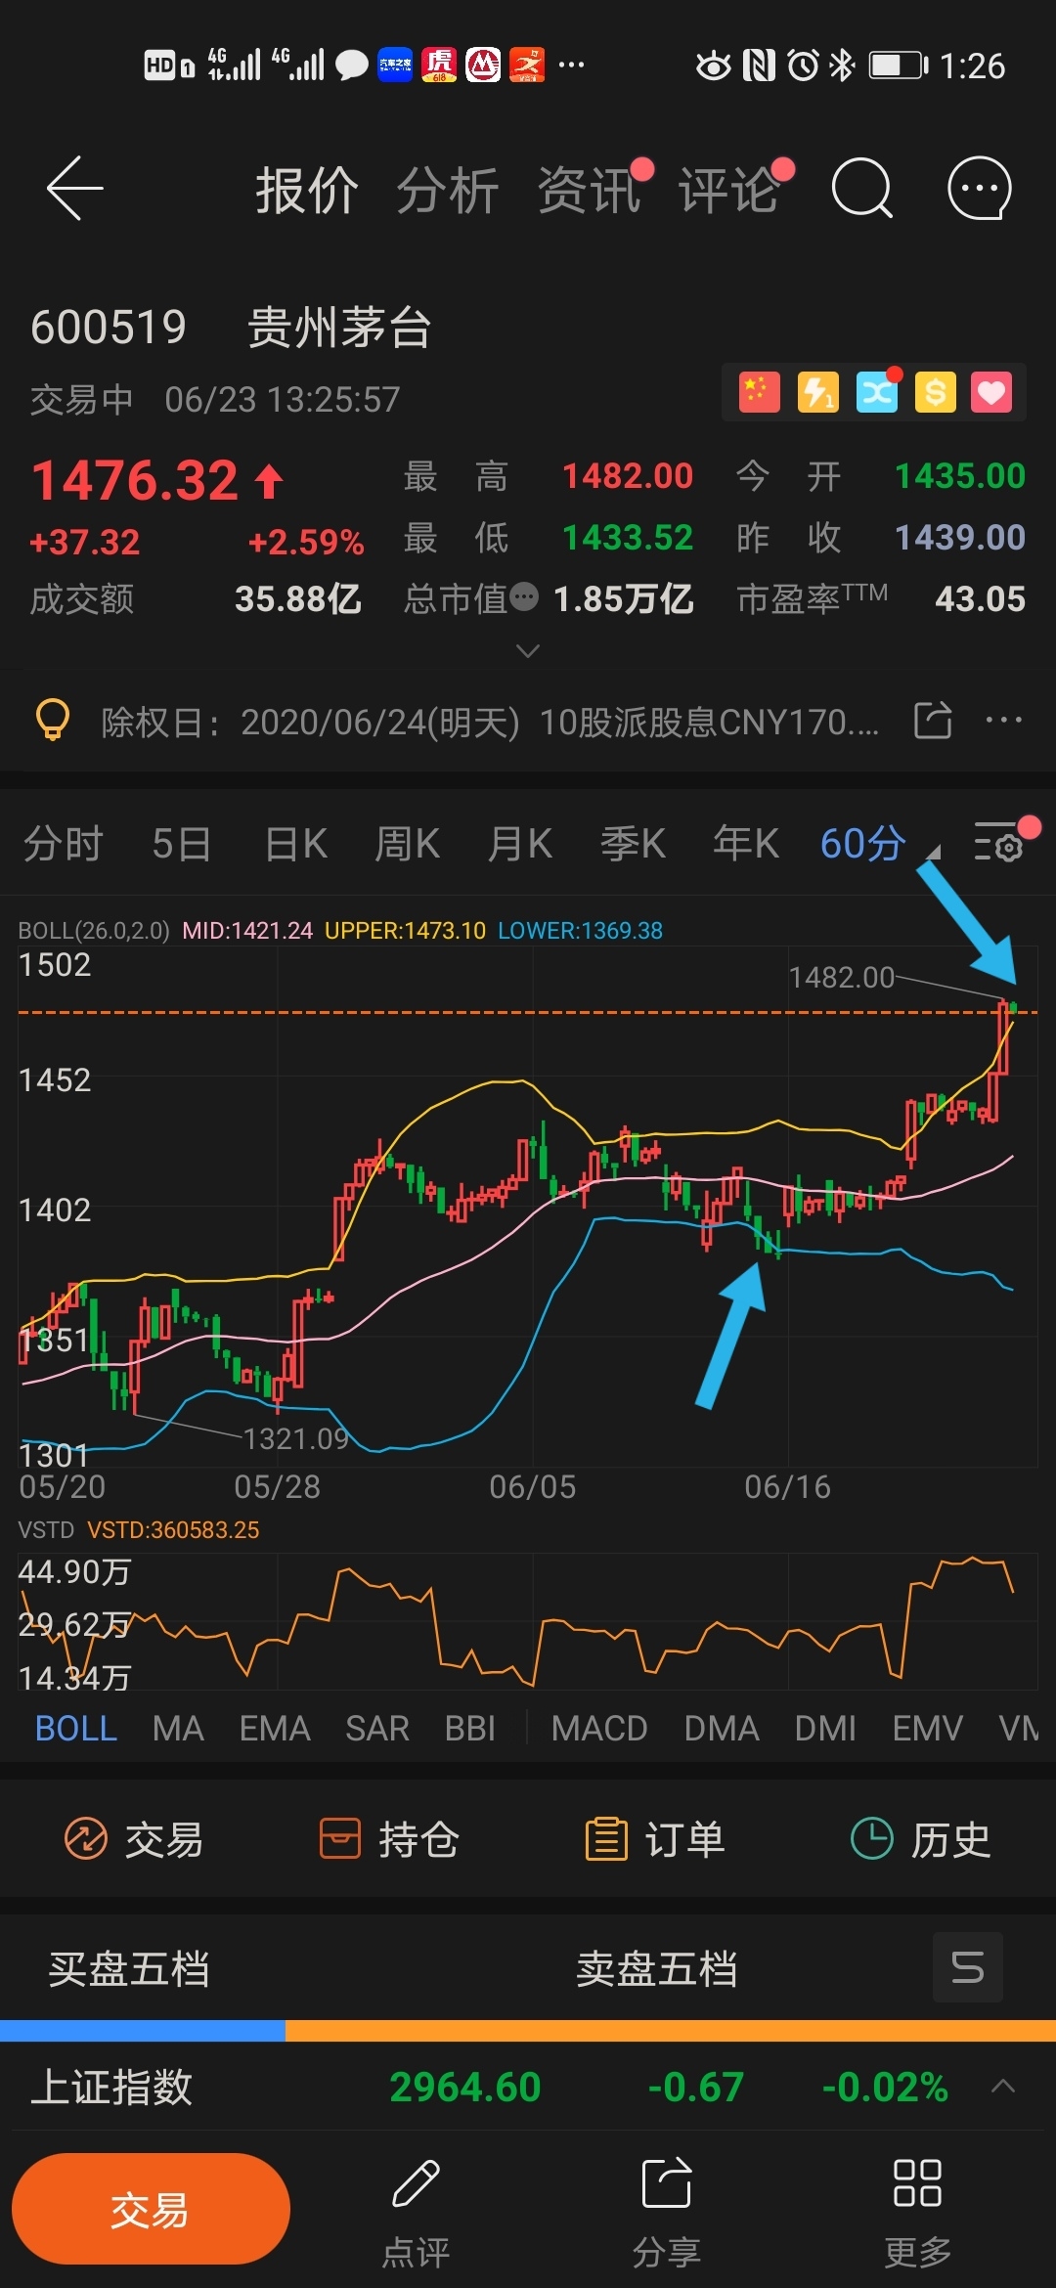Screen dimensions: 1056x2288
Task: Tap the 除权日 dividend notice text
Action: [x=490, y=722]
